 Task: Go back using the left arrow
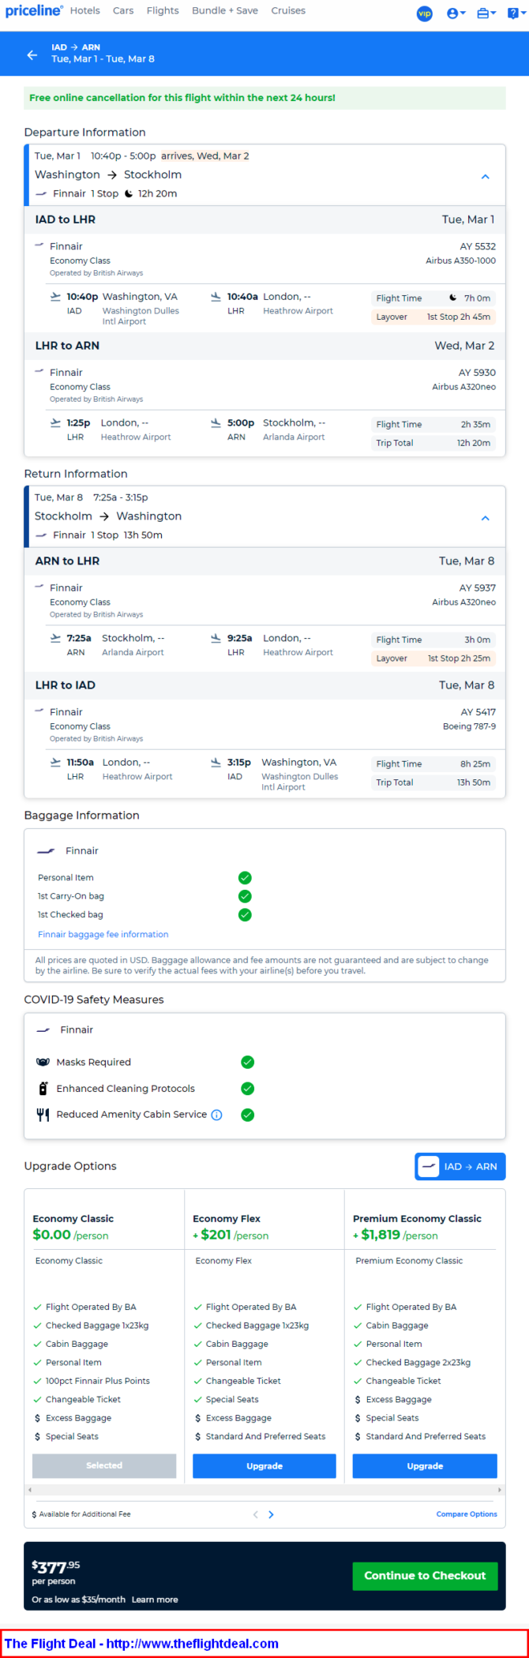coord(32,54)
